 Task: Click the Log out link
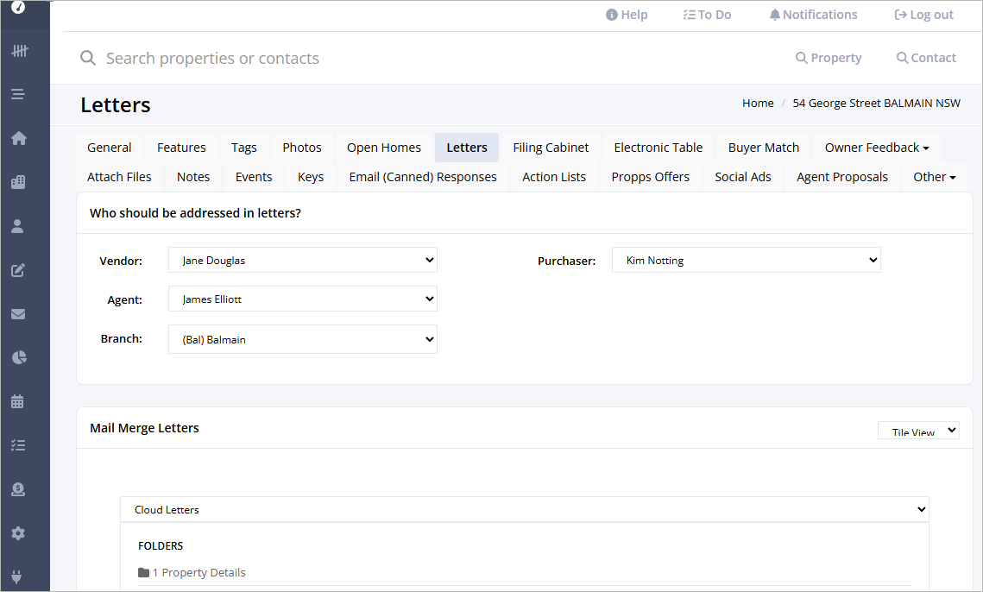pyautogui.click(x=923, y=15)
